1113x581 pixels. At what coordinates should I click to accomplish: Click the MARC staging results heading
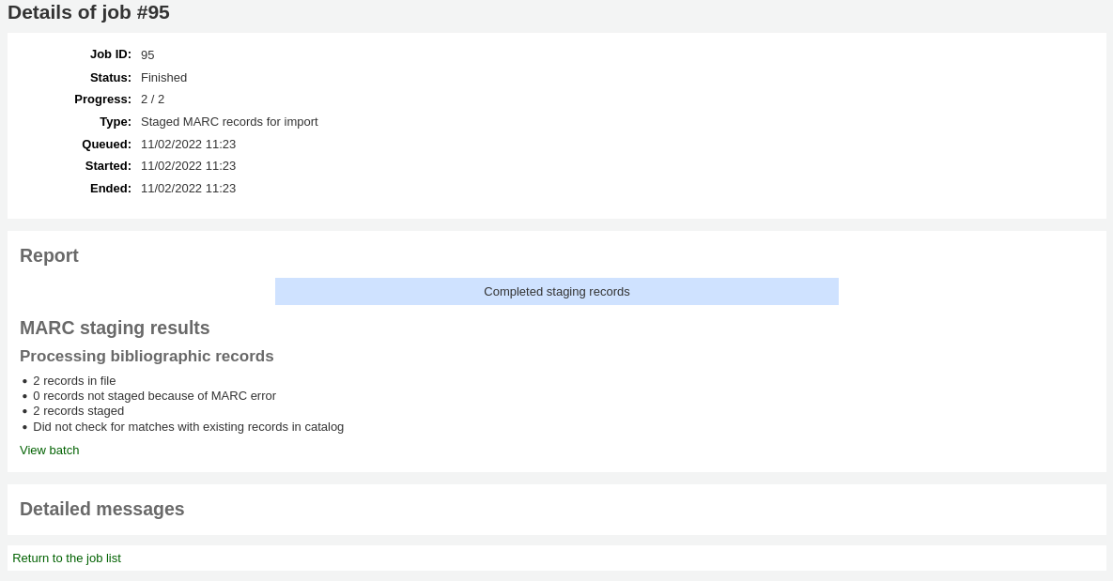tap(115, 328)
